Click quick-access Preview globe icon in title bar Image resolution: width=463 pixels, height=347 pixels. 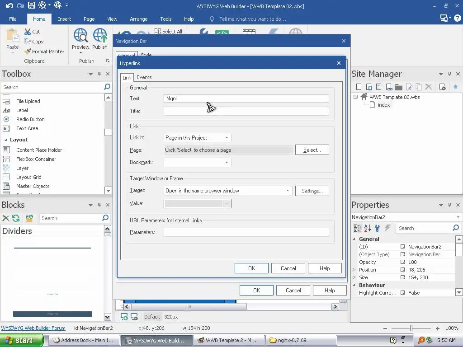click(x=42, y=5)
